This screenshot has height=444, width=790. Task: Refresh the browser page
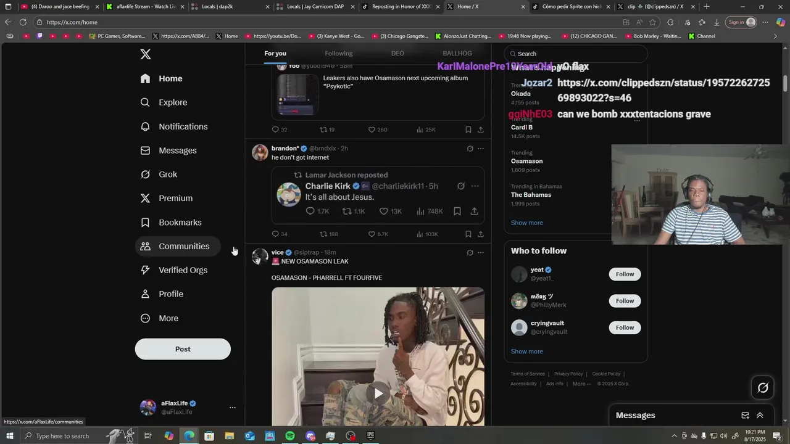[23, 22]
